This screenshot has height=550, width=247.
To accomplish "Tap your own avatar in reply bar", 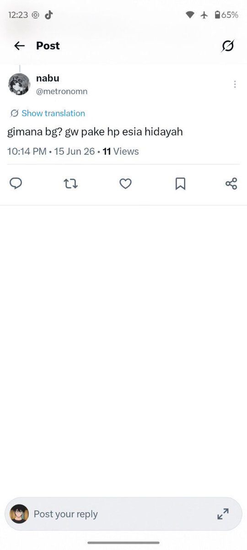I will (19, 514).
